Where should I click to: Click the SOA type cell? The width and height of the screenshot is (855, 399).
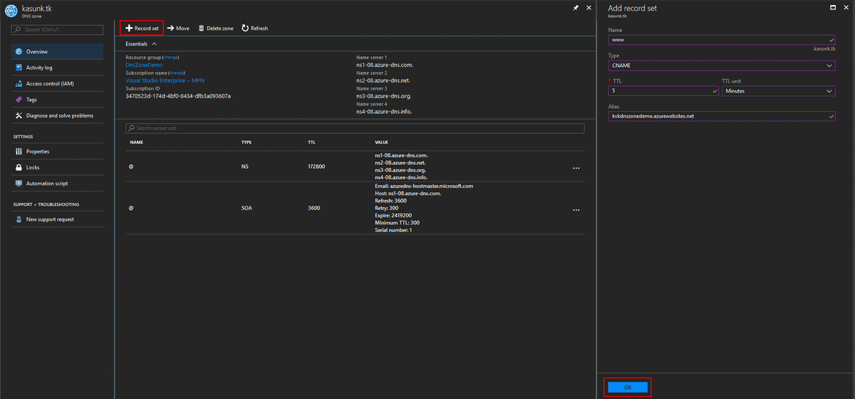pyautogui.click(x=247, y=208)
